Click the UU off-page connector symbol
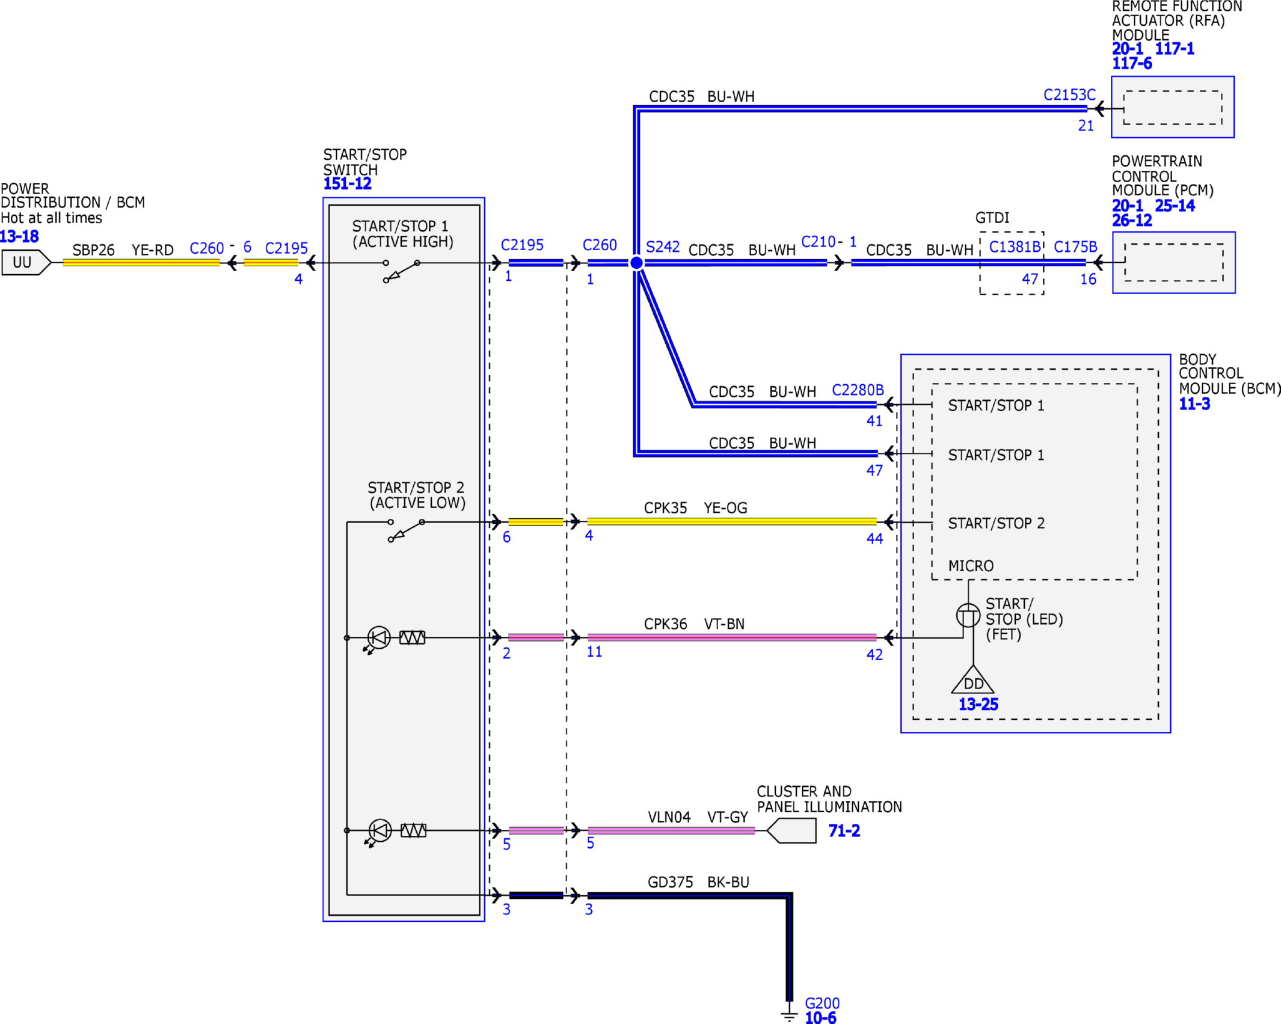 (x=26, y=263)
